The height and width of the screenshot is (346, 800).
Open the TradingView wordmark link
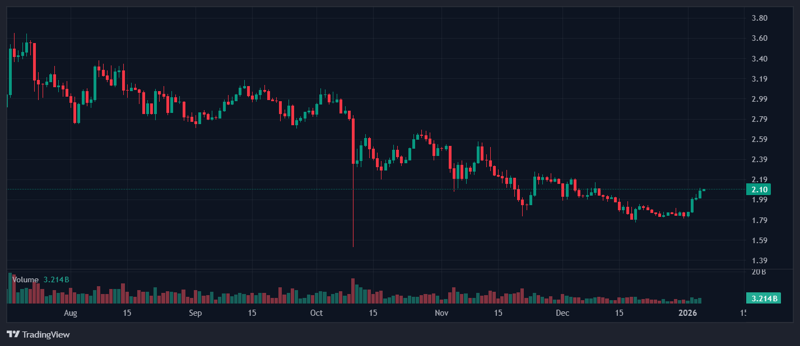(45, 334)
